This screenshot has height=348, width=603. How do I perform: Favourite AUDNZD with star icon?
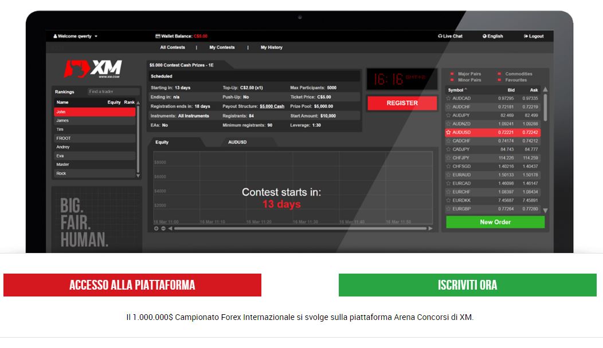click(448, 124)
